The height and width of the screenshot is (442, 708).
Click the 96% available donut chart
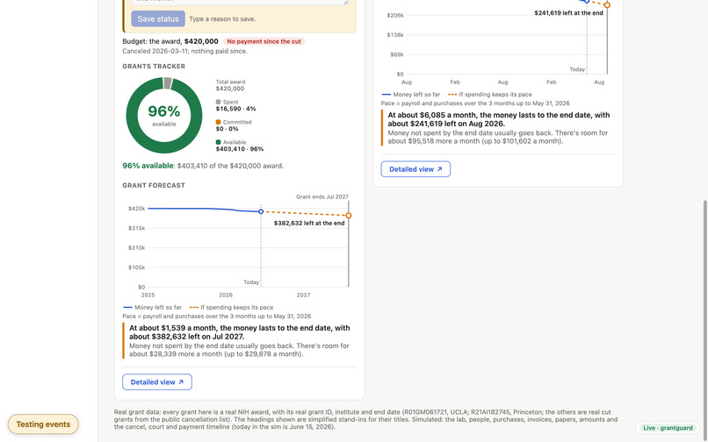[164, 116]
